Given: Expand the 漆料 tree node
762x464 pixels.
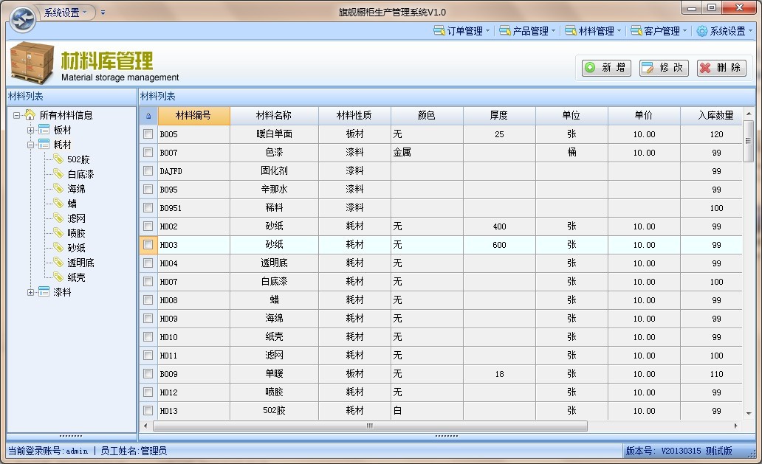Looking at the screenshot, I should click(x=30, y=292).
